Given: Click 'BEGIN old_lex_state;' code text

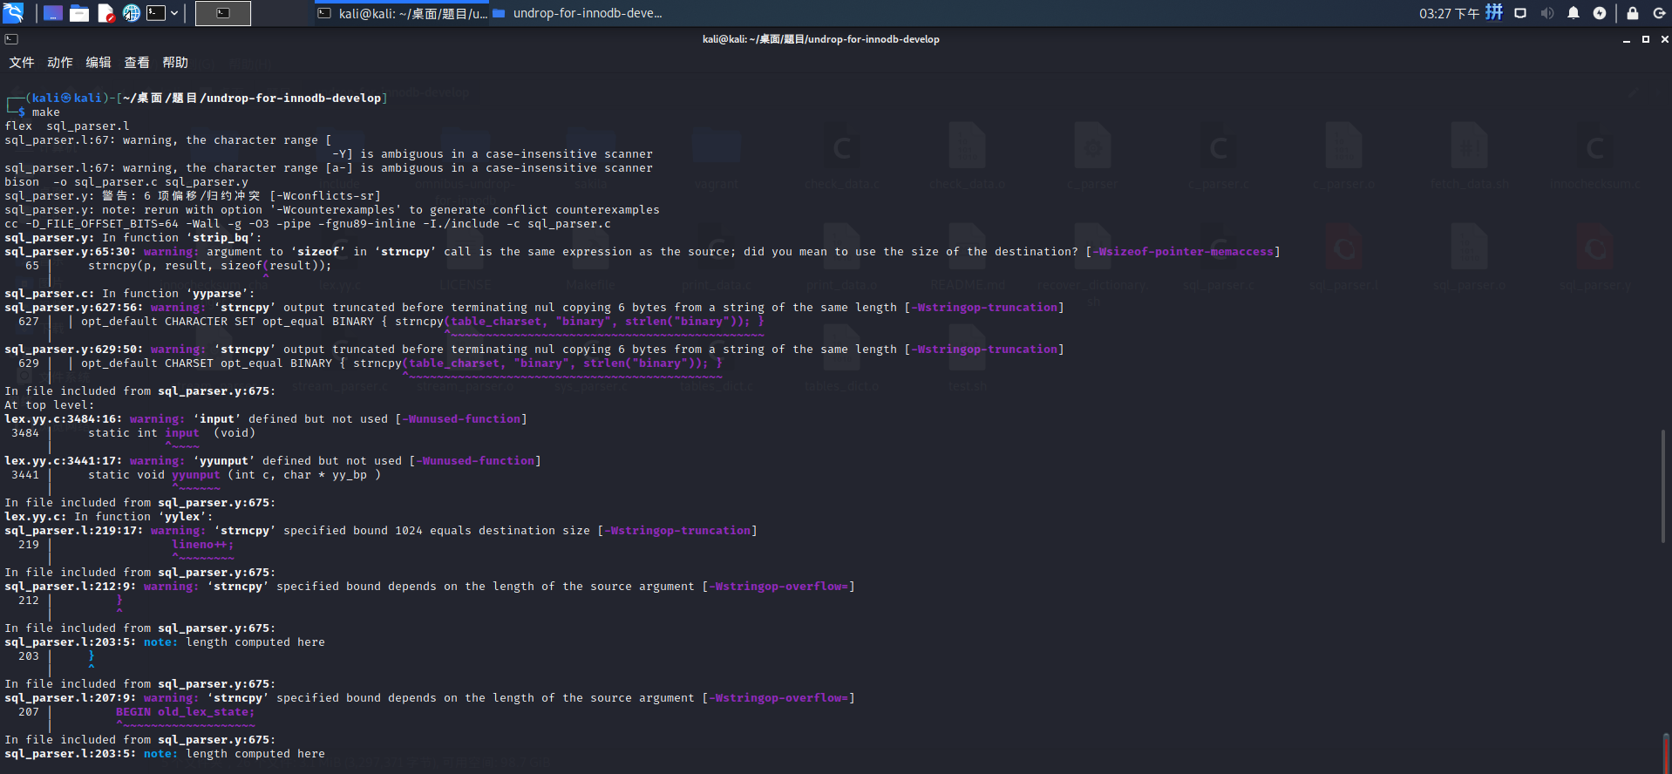Looking at the screenshot, I should click(x=186, y=712).
